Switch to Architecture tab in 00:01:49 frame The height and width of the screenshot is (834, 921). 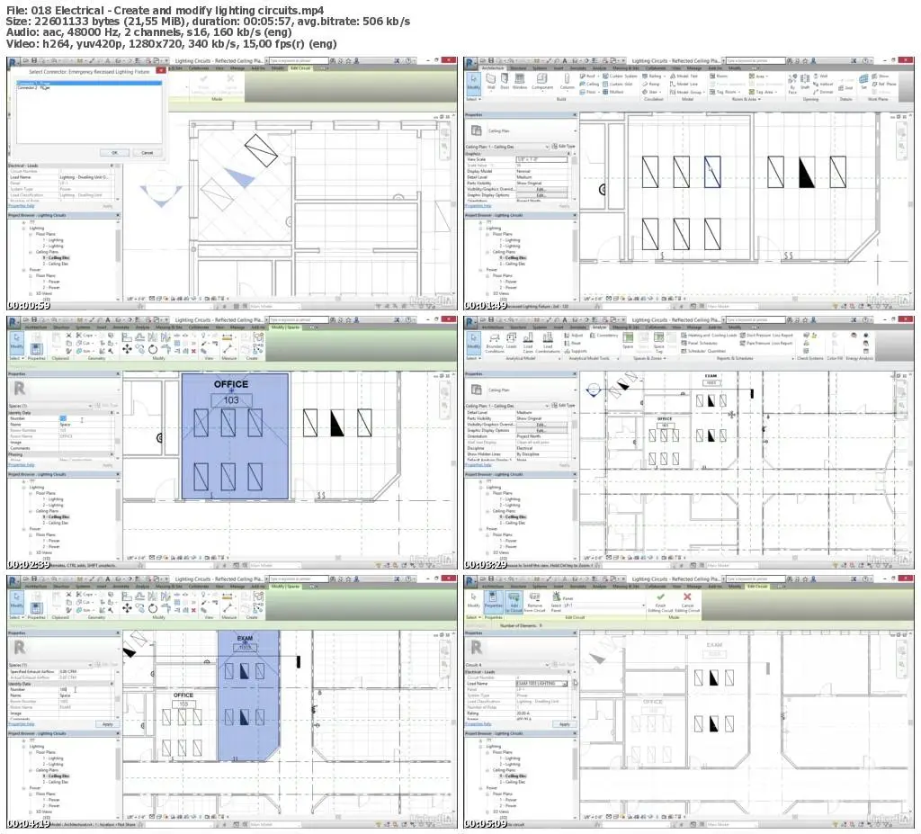(493, 68)
